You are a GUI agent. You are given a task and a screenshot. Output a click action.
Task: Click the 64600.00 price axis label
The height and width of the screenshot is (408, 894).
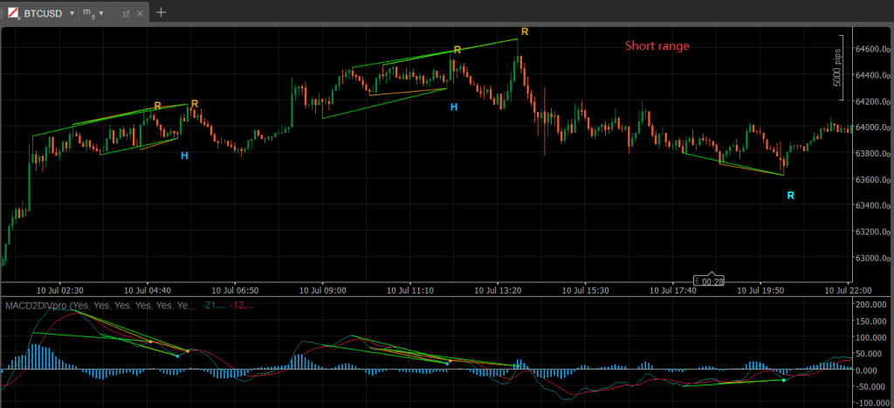(874, 49)
